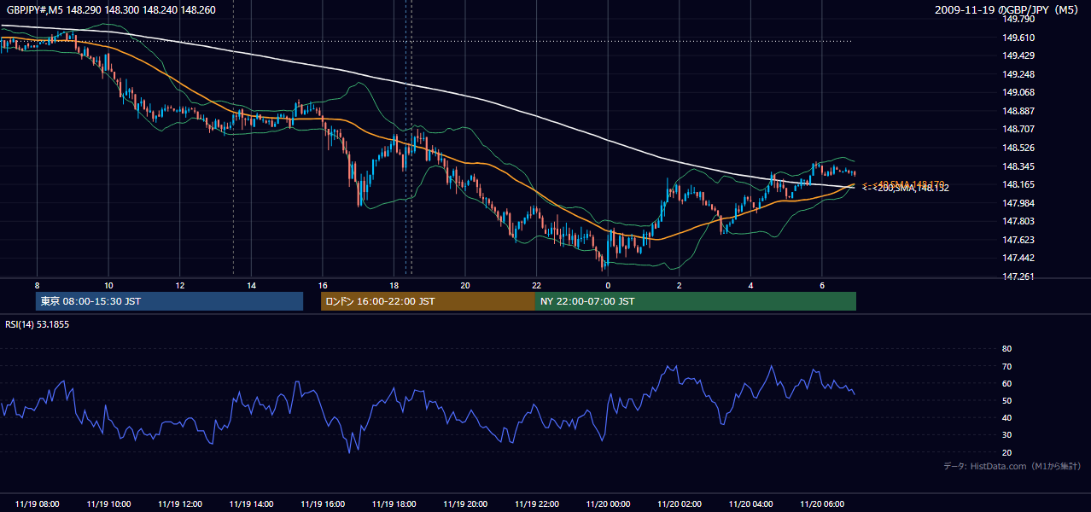Click hour tick 0 under price chart
Screen dimensions: 1091x512
608,285
